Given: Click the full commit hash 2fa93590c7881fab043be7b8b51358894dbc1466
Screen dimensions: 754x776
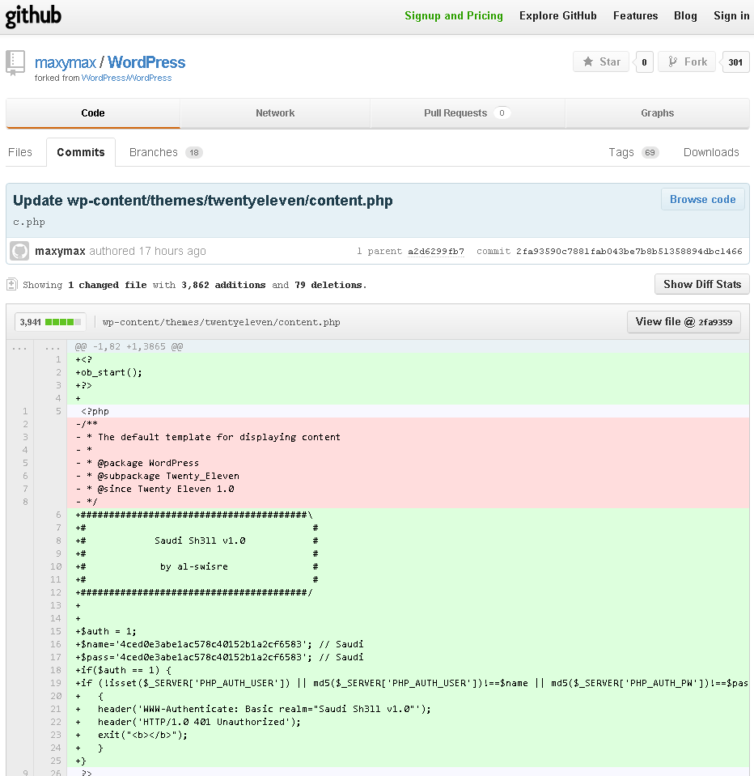Looking at the screenshot, I should (629, 252).
